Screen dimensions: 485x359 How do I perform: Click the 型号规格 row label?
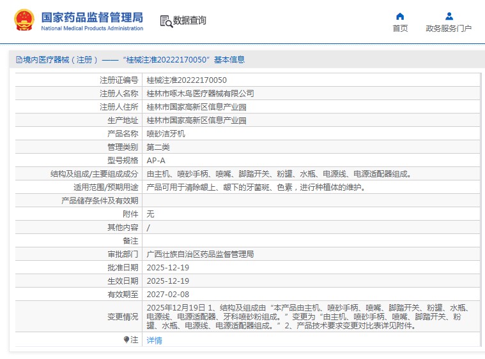pyautogui.click(x=123, y=161)
